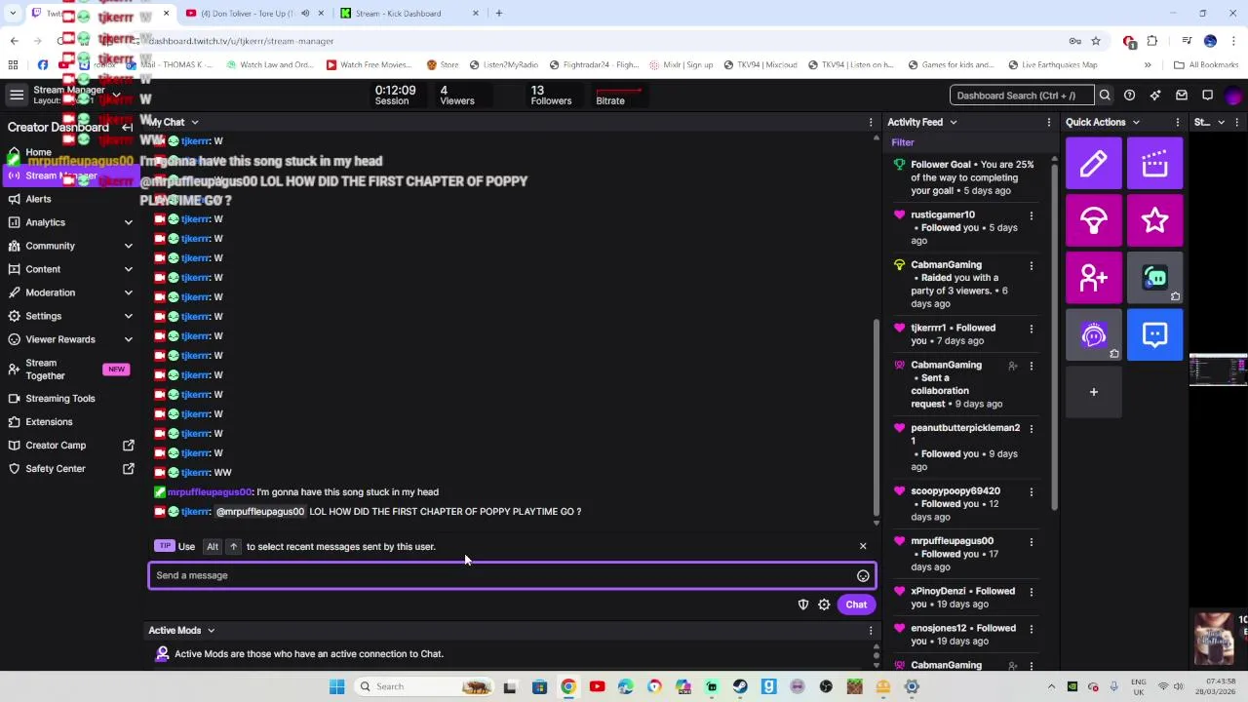Click the purple Chat send button

[x=856, y=604]
